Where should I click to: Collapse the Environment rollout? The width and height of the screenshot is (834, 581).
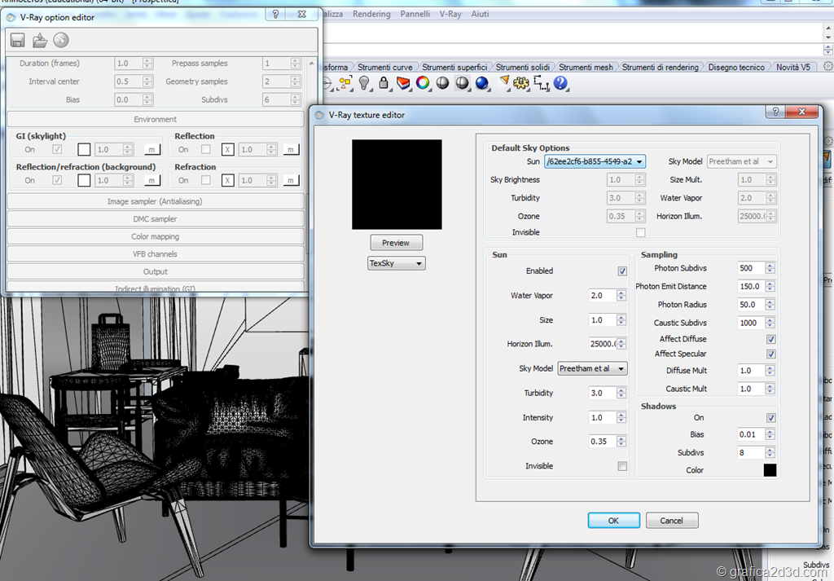[155, 119]
